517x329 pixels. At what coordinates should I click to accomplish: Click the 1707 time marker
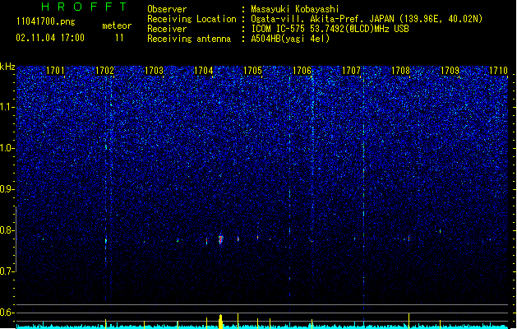352,71
